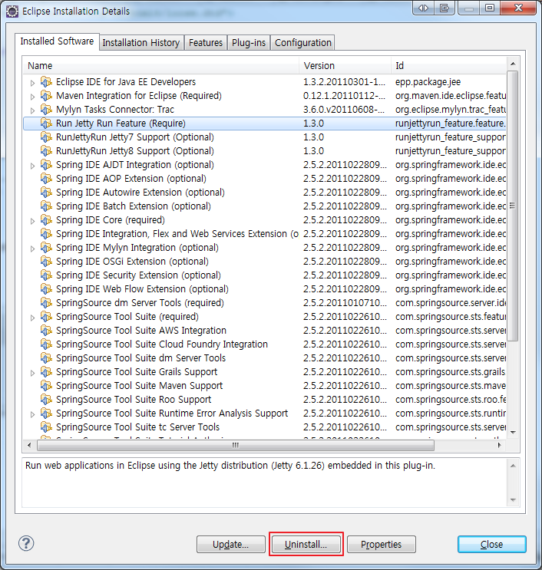The height and width of the screenshot is (570, 542).
Task: Click the 3.6.0.v20110608 version cell
Action: click(x=344, y=110)
